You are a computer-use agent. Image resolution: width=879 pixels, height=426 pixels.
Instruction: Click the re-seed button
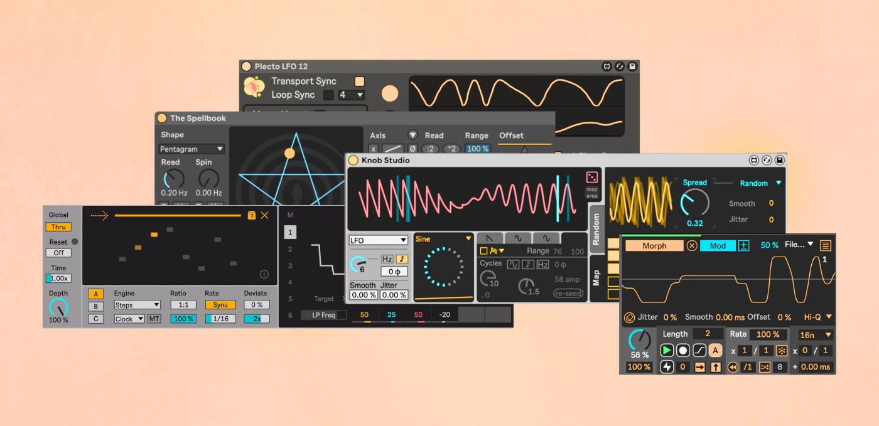click(x=568, y=293)
